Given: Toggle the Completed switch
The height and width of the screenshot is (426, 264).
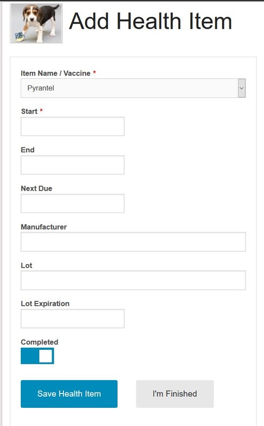Looking at the screenshot, I should 37,356.
